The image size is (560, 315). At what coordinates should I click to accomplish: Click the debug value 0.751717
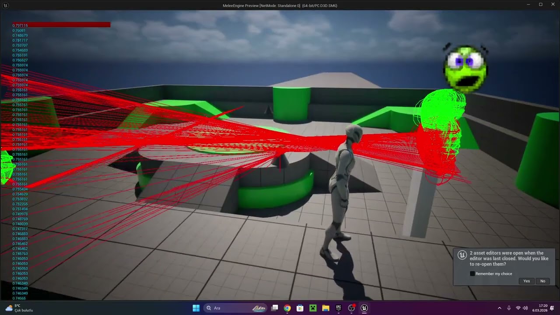(20, 41)
